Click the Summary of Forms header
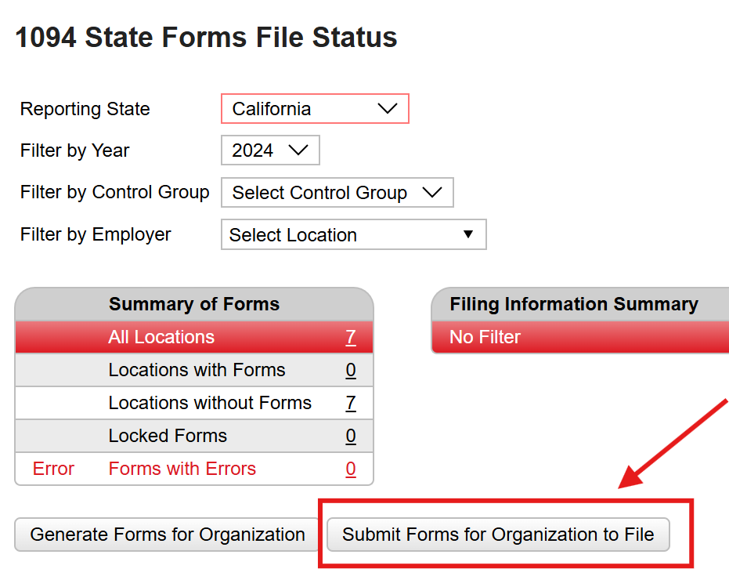This screenshot has height=569, width=729. [193, 304]
